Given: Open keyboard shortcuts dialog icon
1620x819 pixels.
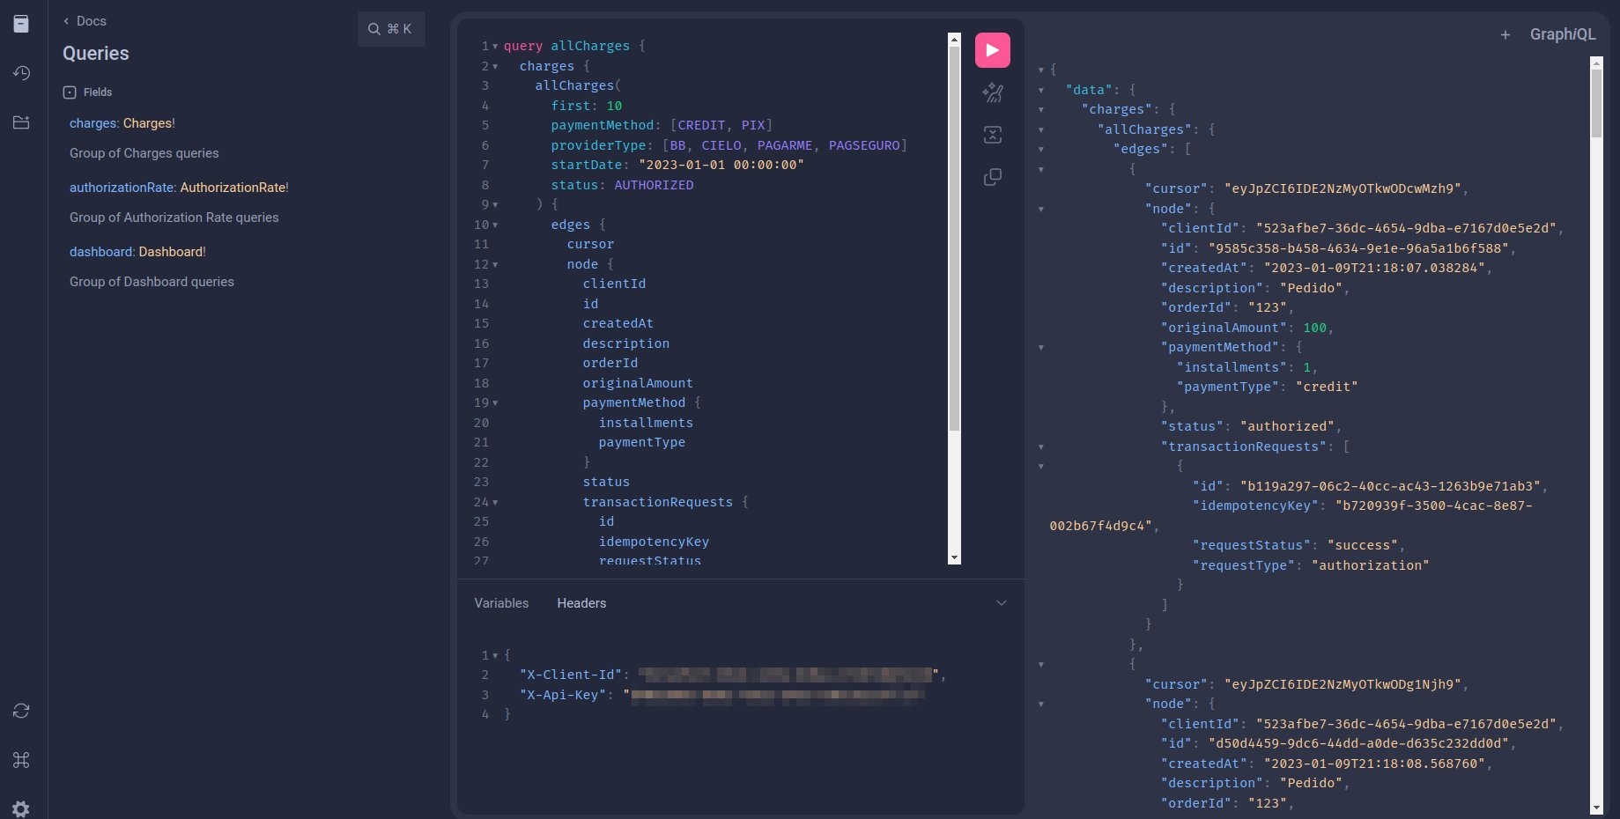Looking at the screenshot, I should (x=21, y=760).
